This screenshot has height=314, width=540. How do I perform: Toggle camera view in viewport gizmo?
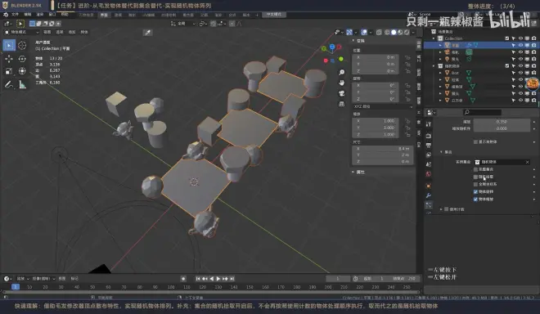341,93
